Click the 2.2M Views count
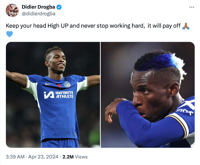 75,157
